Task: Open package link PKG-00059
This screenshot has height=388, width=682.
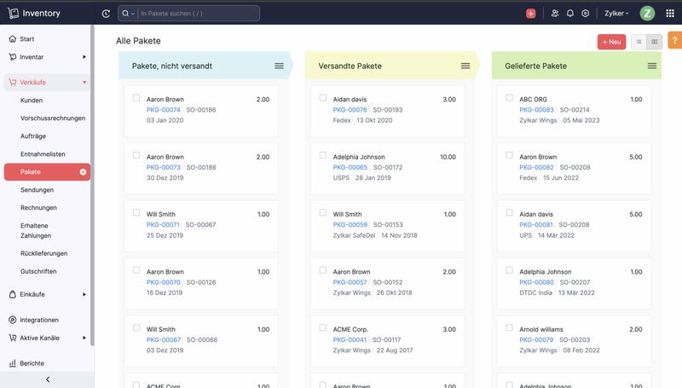Action: pyautogui.click(x=350, y=224)
